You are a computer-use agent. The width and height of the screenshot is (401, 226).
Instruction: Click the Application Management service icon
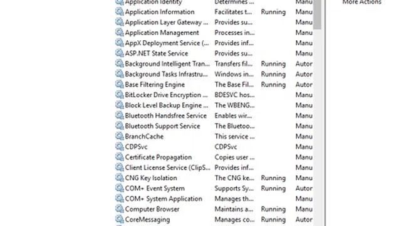[120, 32]
